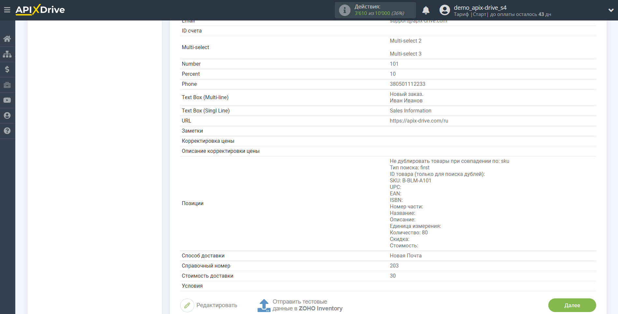This screenshot has width=618, height=314.
Task: Open the help question mark icon
Action: click(x=7, y=131)
